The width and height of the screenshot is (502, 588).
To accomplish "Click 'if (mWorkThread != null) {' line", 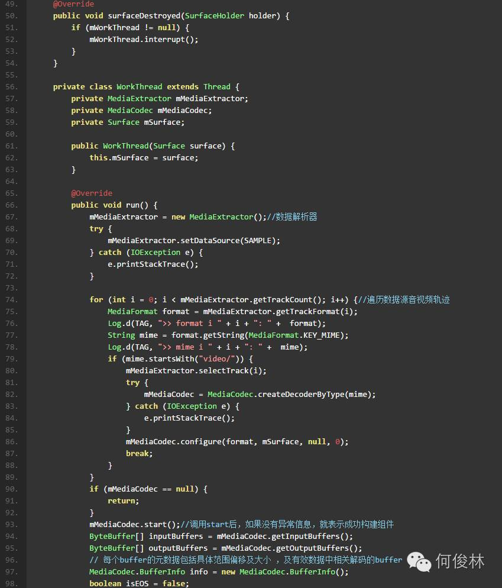I will (130, 27).
